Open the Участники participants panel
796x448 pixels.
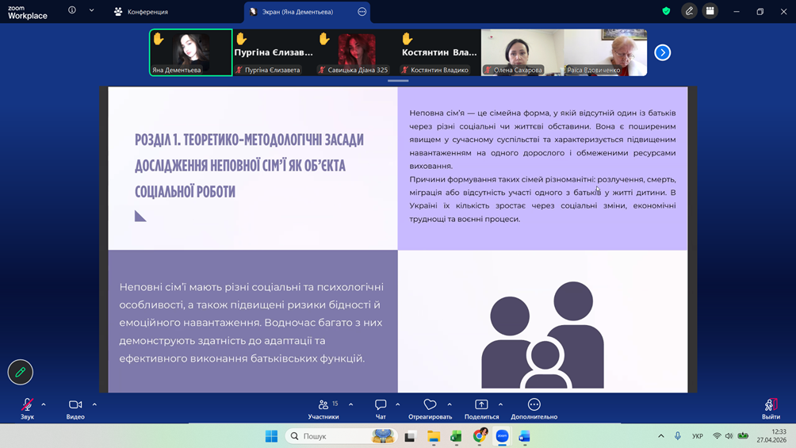tap(323, 406)
